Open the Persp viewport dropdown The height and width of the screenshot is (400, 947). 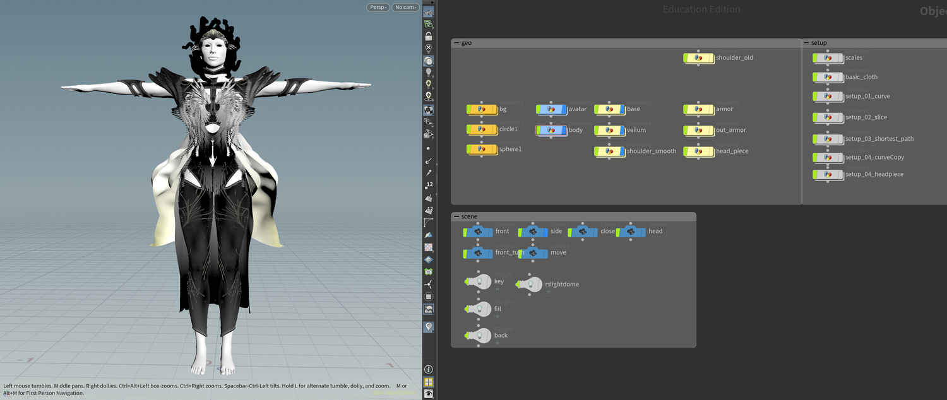pos(378,8)
